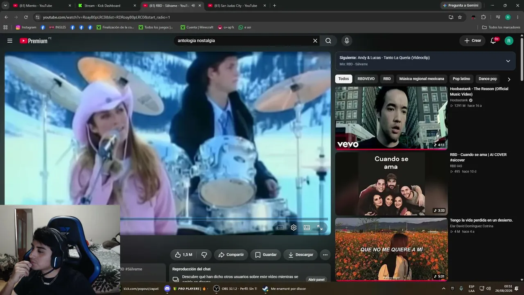This screenshot has height=295, width=524.
Task: Open more actions three-dot menu
Action: click(x=325, y=254)
